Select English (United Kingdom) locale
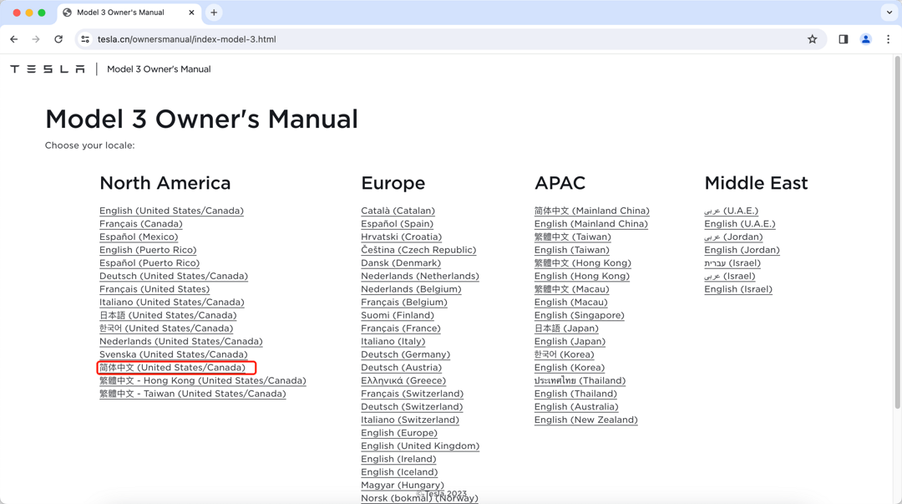 tap(420, 445)
